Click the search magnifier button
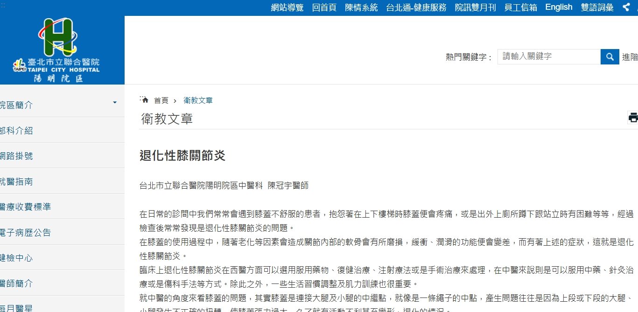Viewport: 638px width, 312px height. tap(609, 57)
